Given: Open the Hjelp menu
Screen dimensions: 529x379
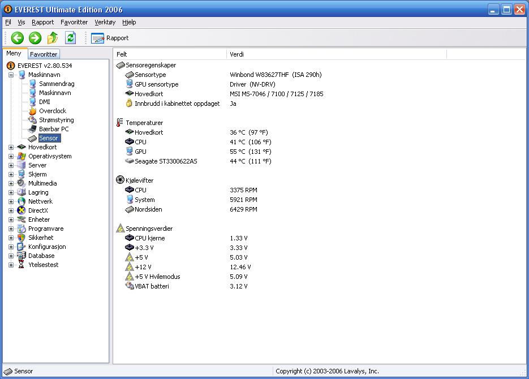Looking at the screenshot, I should (x=129, y=22).
